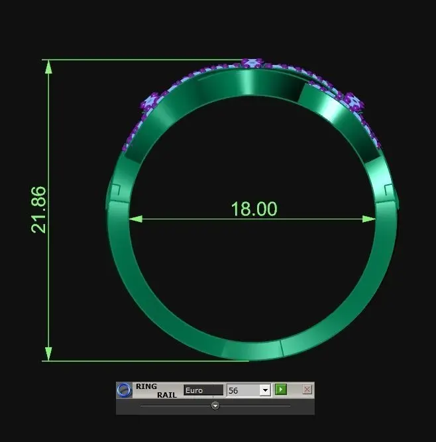Click the blue Ring Rail tool icon
Image resolution: width=436 pixels, height=442 pixels.
pyautogui.click(x=125, y=390)
